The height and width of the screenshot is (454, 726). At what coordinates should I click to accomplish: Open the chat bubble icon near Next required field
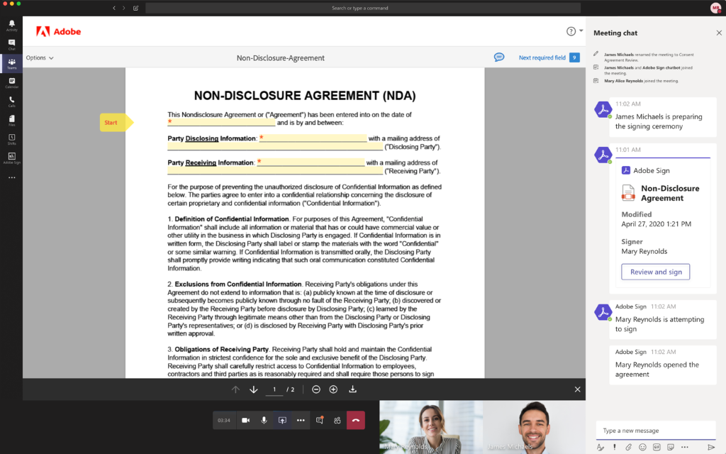point(499,56)
